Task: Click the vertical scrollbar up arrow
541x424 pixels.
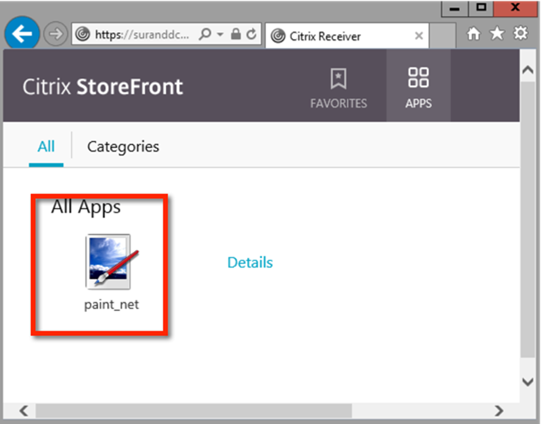Action: point(528,70)
